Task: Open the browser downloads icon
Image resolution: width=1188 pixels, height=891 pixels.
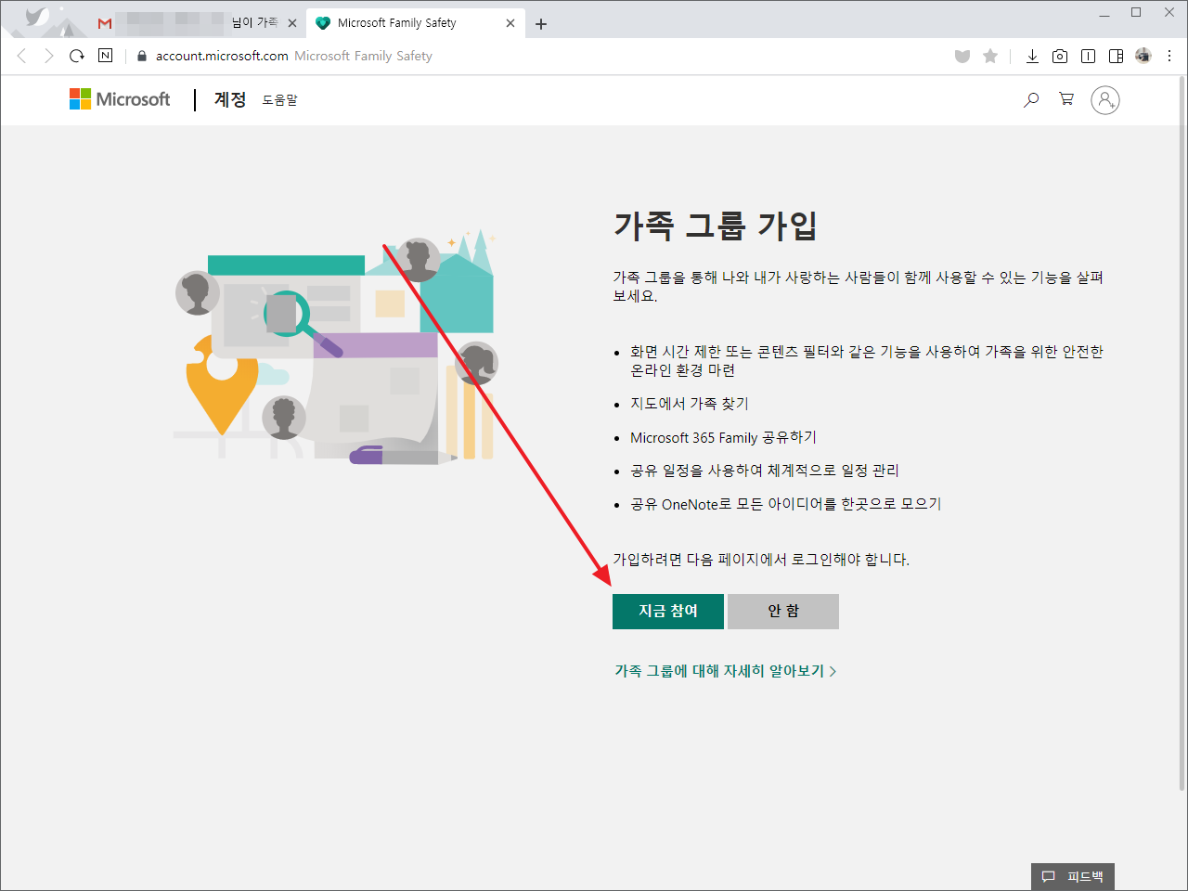Action: click(1032, 56)
